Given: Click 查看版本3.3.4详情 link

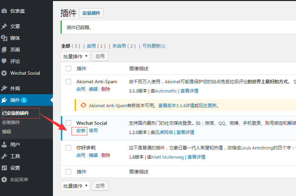Looking at the screenshot, I should (x=176, y=106).
